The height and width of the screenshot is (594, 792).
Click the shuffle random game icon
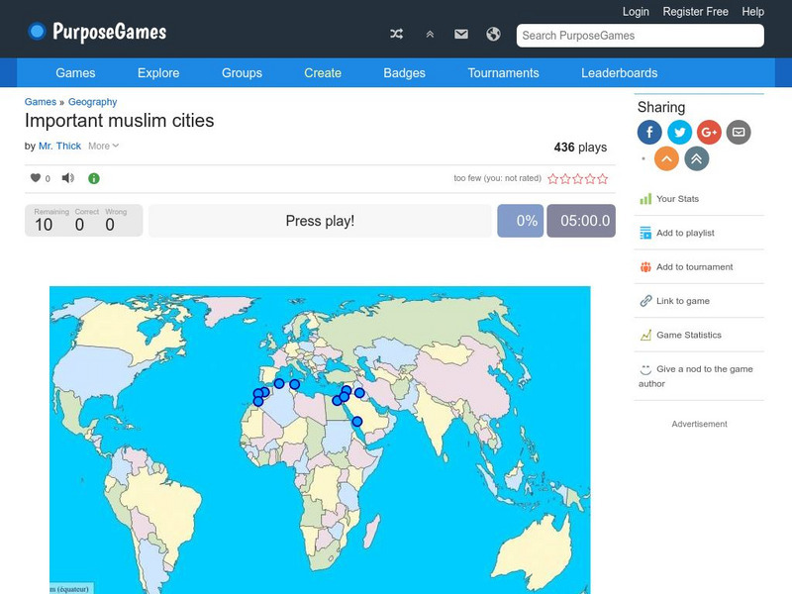coord(396,35)
